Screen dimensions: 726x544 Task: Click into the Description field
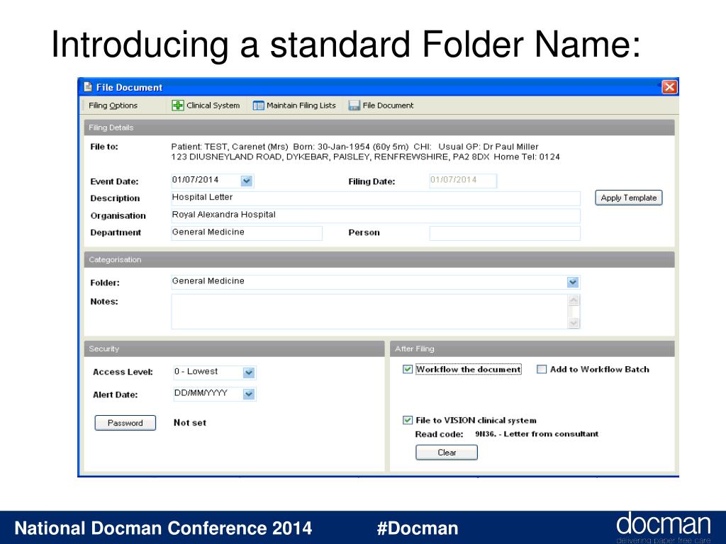click(376, 198)
